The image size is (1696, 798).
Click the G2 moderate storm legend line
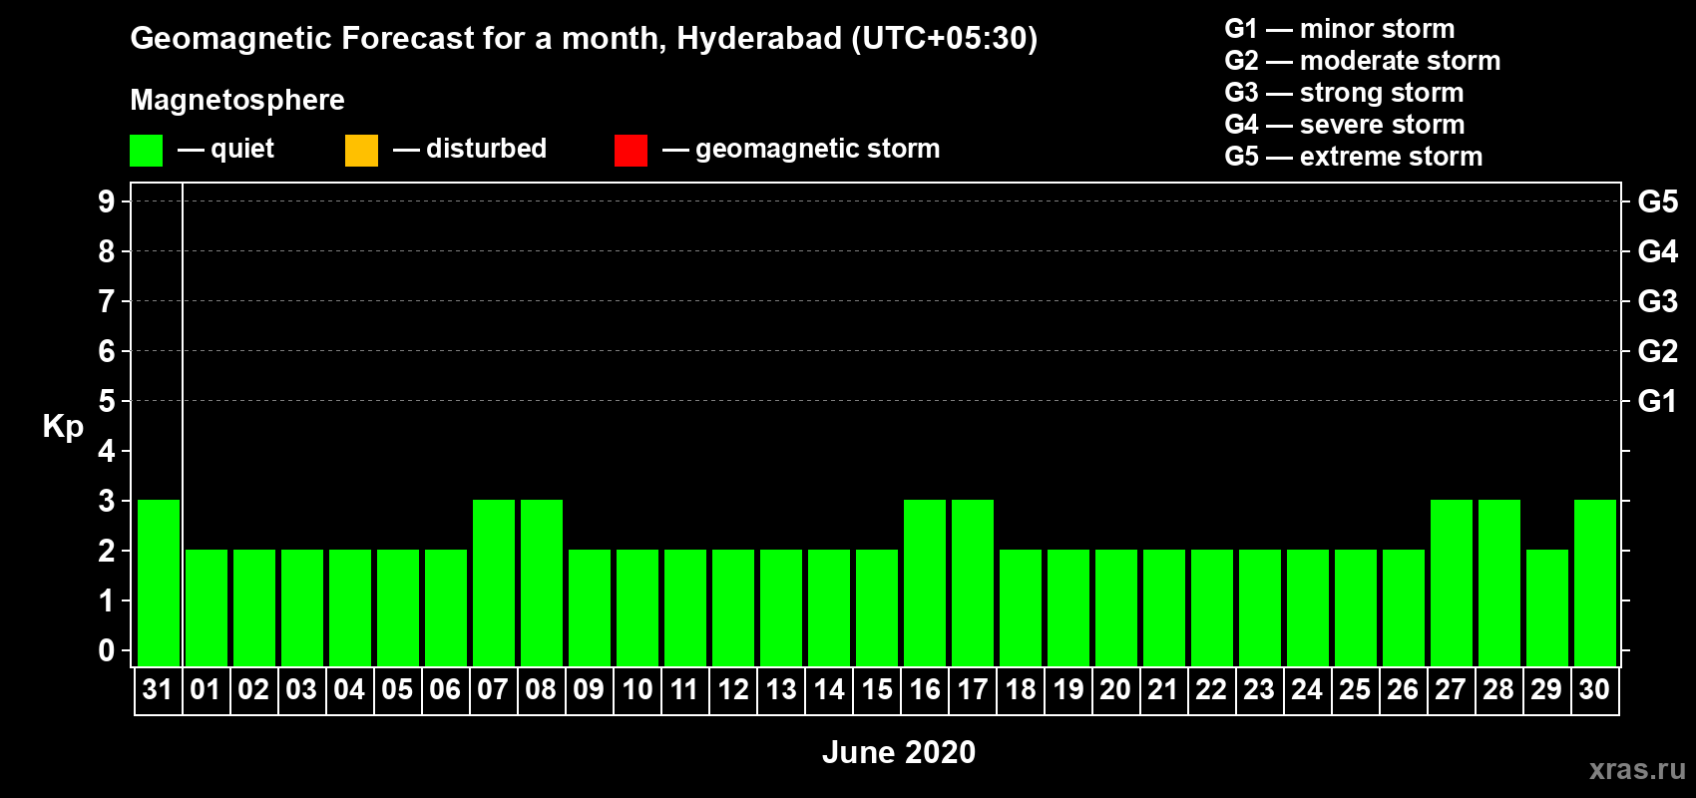pos(1363,61)
